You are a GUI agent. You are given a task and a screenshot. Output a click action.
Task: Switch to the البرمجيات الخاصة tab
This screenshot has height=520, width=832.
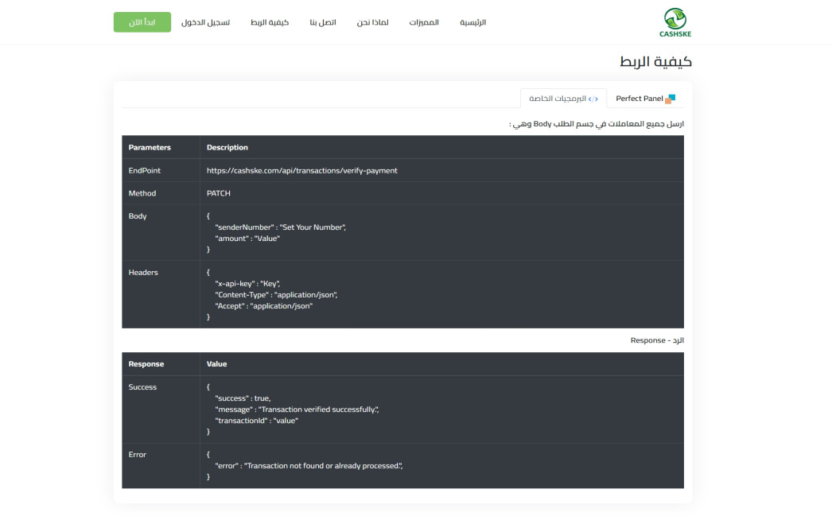(x=563, y=99)
